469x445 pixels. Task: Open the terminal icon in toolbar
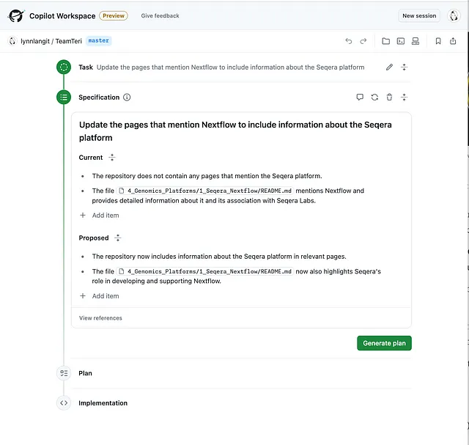point(401,41)
